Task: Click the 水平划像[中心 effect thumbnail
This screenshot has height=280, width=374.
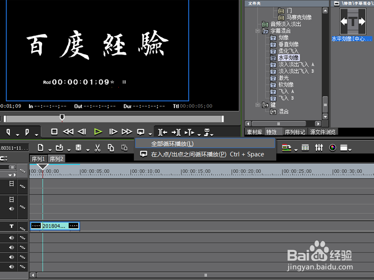Action: (353, 21)
